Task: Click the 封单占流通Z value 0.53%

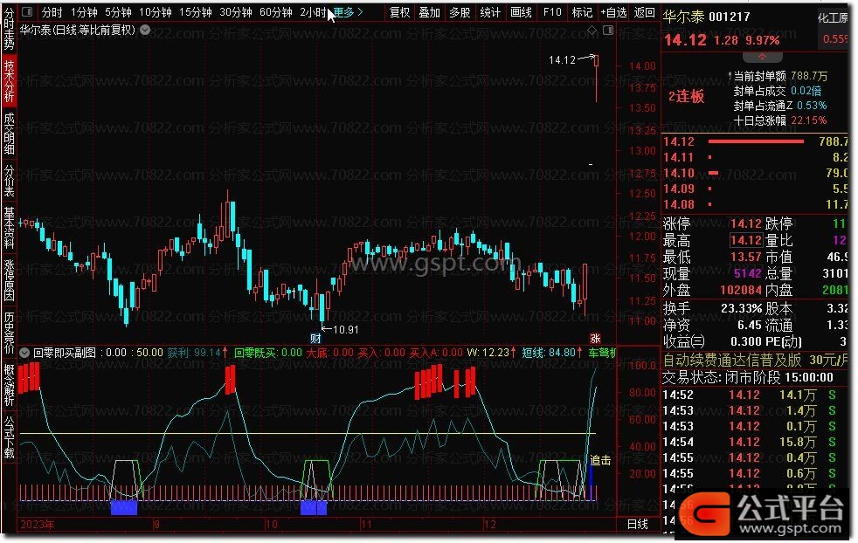Action: (812, 106)
